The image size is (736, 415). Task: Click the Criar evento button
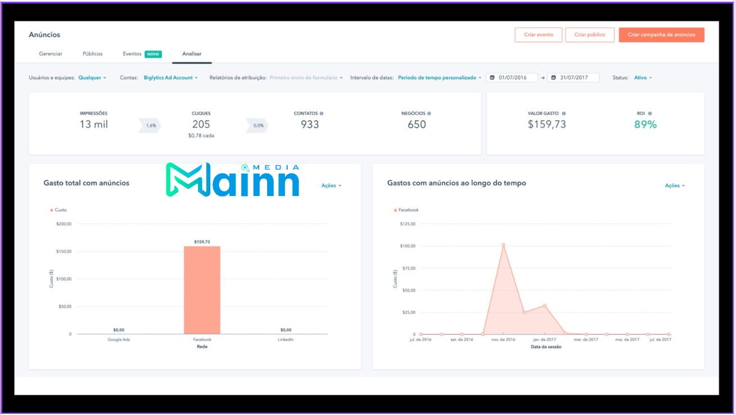(x=539, y=35)
